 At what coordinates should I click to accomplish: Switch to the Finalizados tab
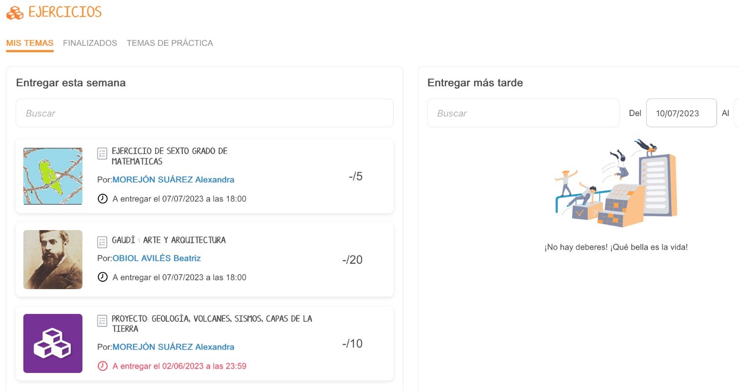coord(90,43)
